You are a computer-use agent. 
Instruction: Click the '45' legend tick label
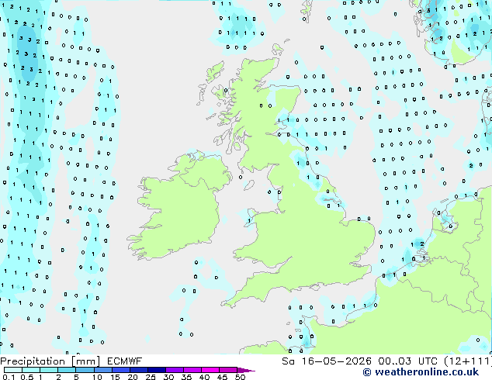[x=222, y=377]
